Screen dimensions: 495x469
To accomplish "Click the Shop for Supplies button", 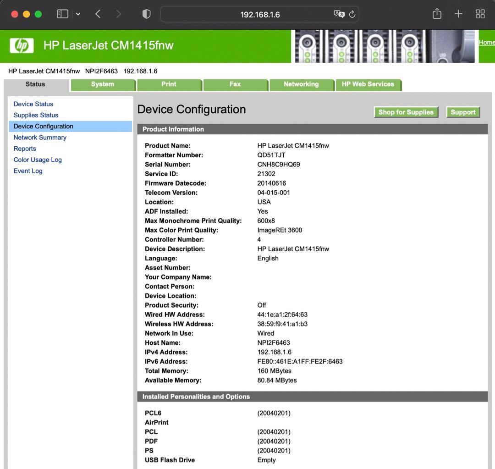I will point(406,112).
